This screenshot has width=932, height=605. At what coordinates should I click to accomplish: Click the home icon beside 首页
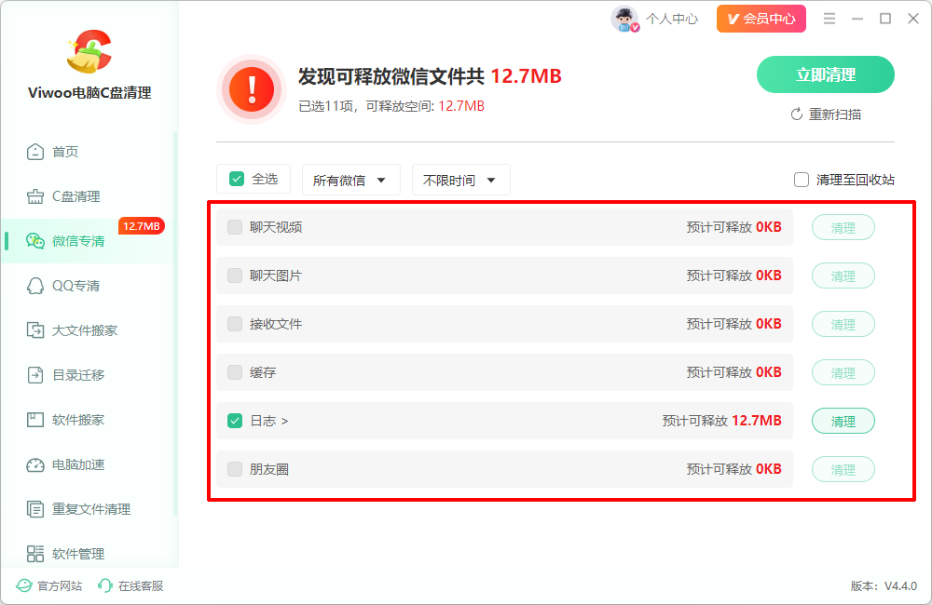click(35, 152)
